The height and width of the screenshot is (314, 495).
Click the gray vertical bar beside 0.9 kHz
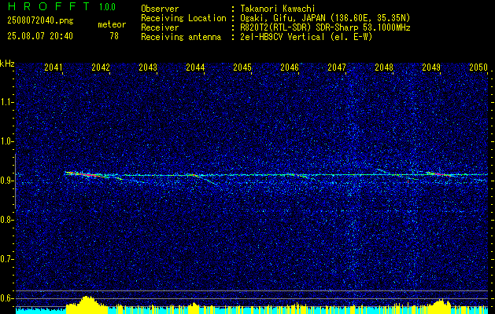15,181
